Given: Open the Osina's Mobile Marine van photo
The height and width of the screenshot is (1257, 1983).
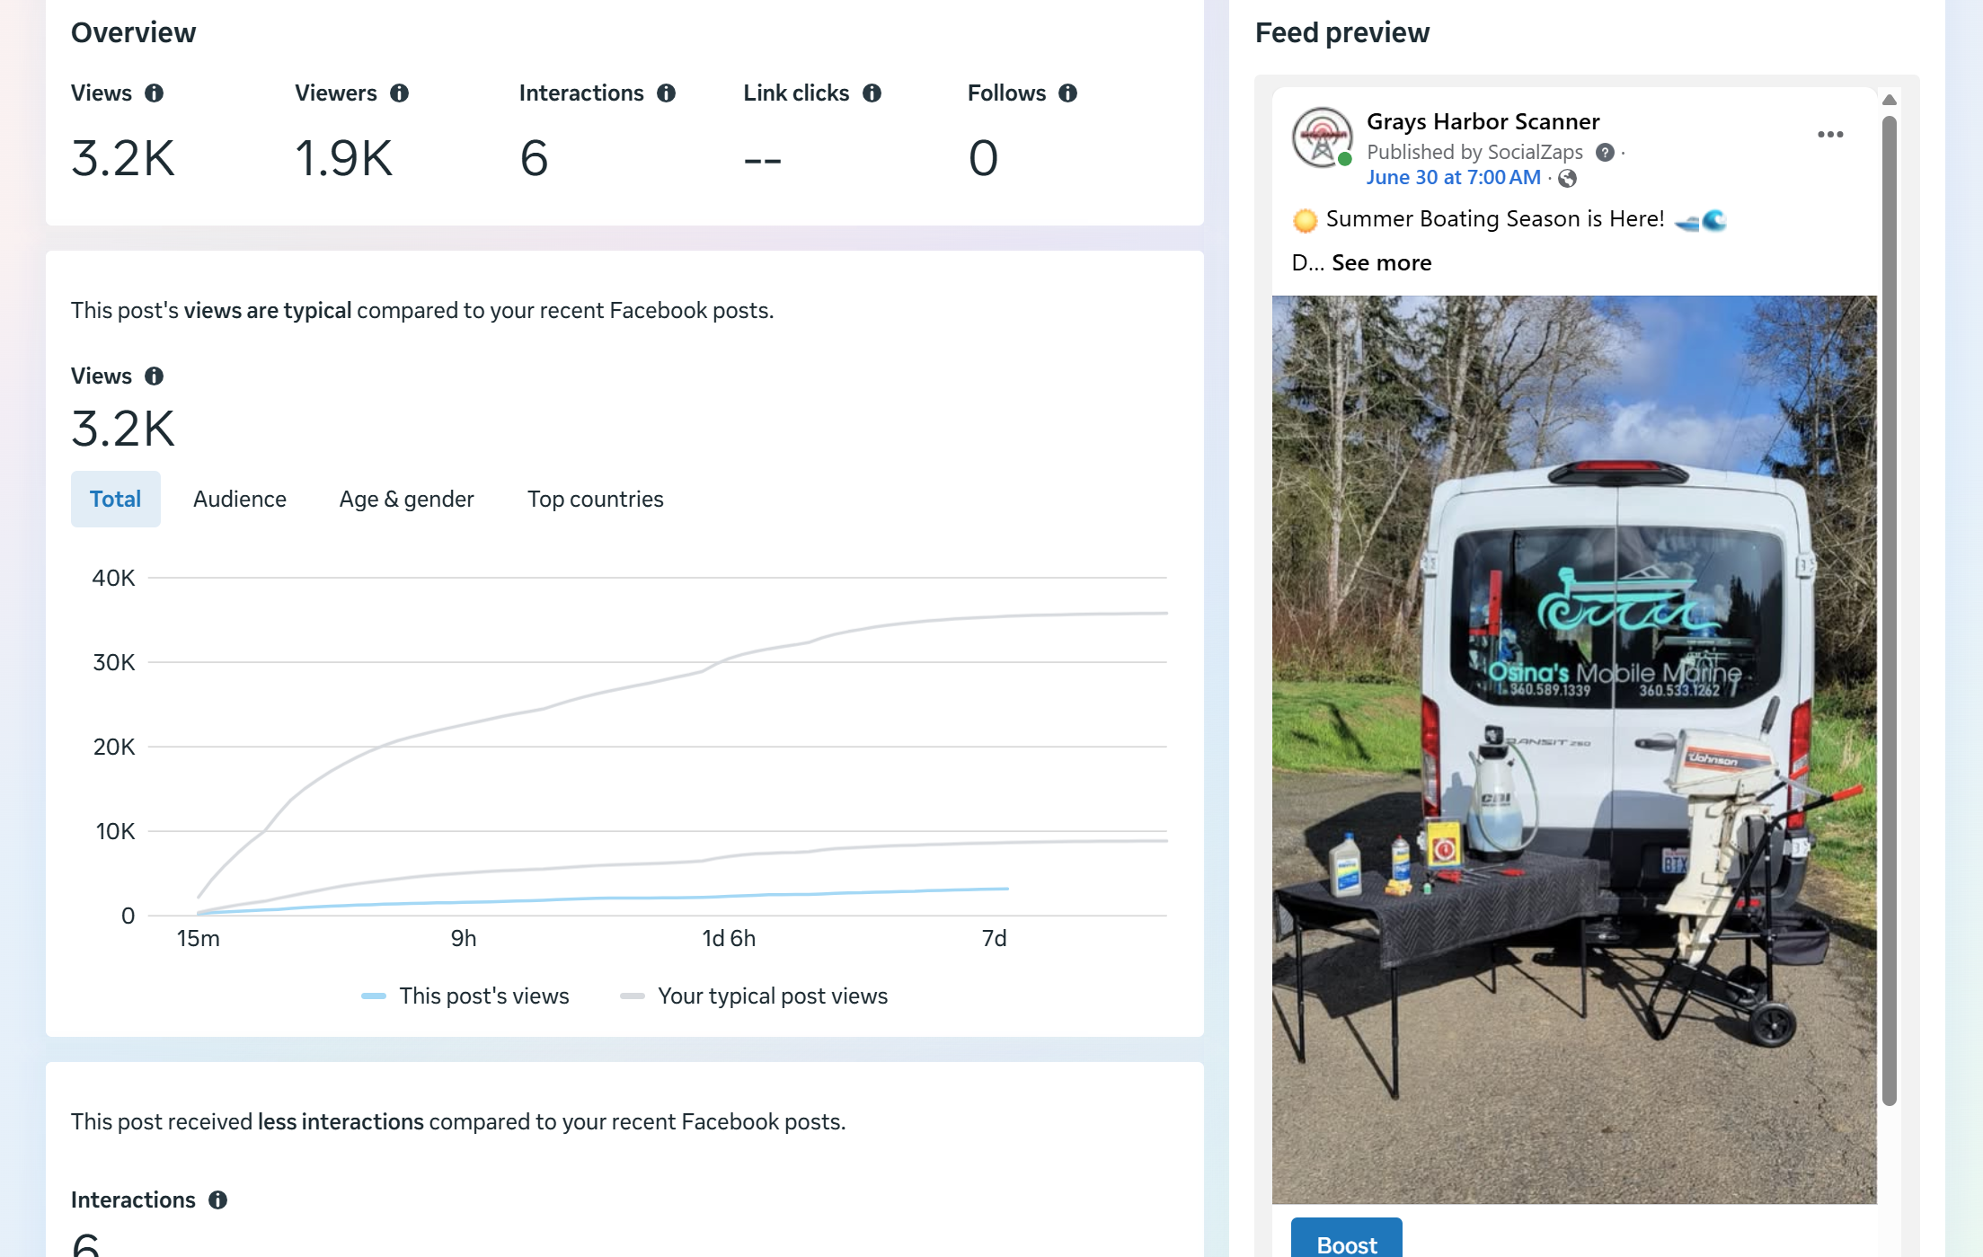Looking at the screenshot, I should pos(1574,750).
